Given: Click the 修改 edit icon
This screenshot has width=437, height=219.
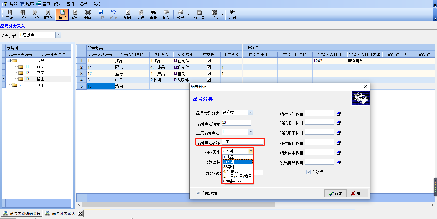Looking at the screenshot, I should (75, 15).
